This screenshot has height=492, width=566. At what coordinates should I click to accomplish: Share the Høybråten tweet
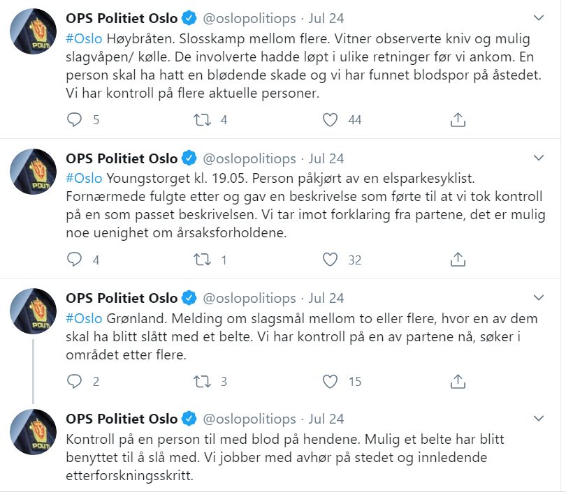click(458, 120)
